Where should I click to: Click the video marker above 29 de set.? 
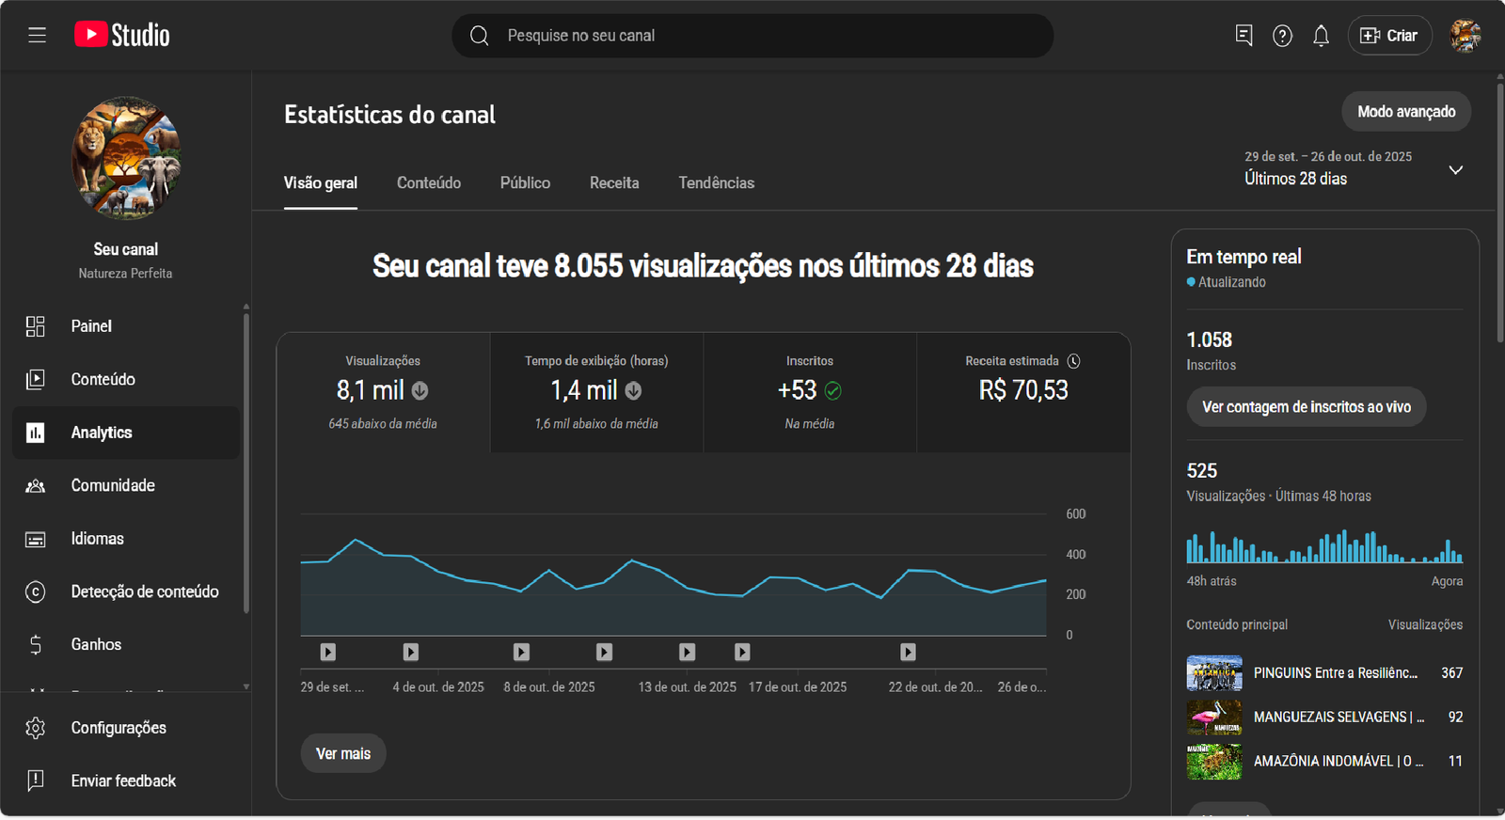(327, 652)
